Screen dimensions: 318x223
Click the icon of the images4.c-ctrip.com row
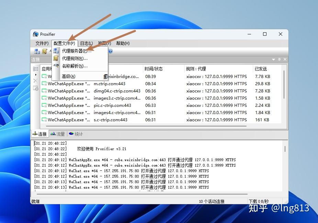click(x=44, y=112)
